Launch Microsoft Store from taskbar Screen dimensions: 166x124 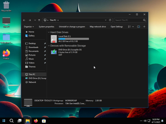click(44, 121)
